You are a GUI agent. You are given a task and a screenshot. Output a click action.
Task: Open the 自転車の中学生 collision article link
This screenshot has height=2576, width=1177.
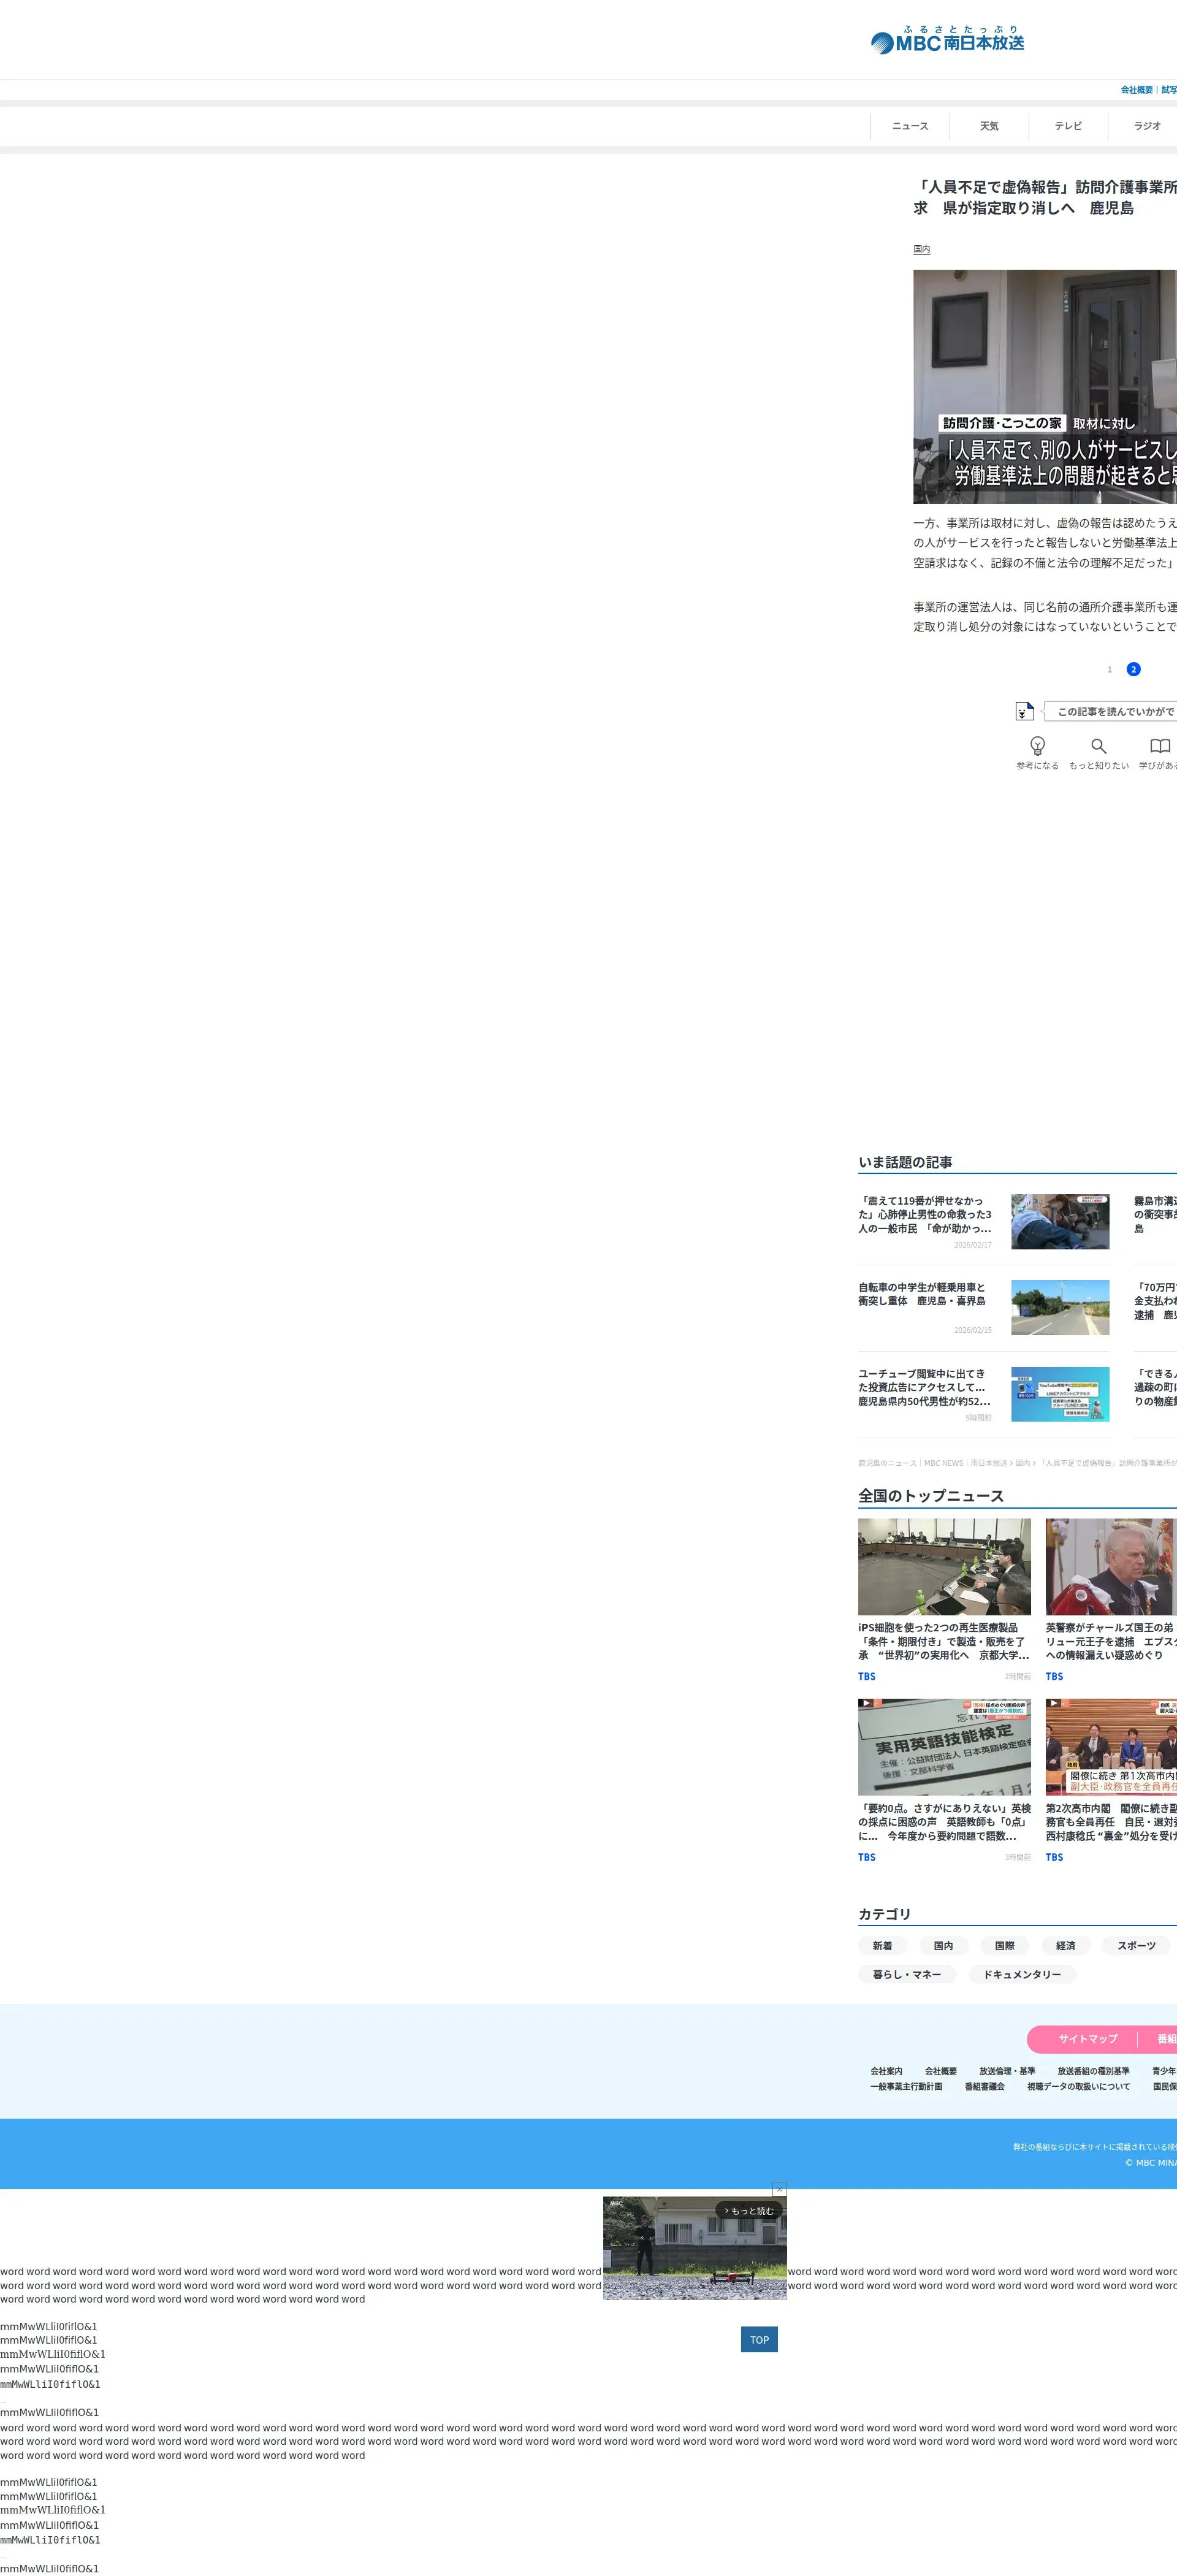click(x=922, y=1294)
